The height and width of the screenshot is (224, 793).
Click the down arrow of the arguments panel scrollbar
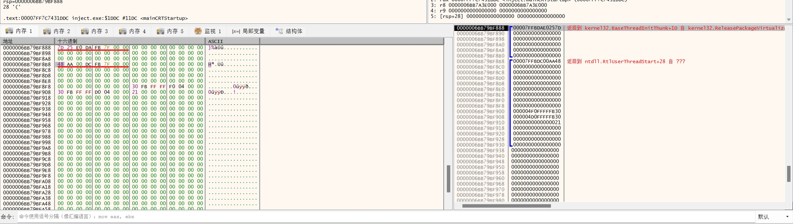789,20
